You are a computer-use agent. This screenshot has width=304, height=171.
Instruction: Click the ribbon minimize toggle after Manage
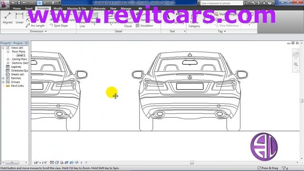click(140, 9)
